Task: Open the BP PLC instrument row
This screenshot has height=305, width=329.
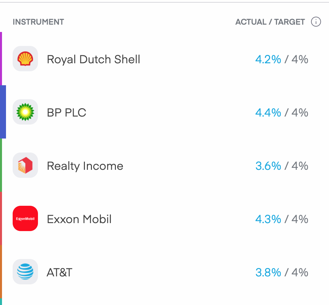Action: (x=164, y=112)
